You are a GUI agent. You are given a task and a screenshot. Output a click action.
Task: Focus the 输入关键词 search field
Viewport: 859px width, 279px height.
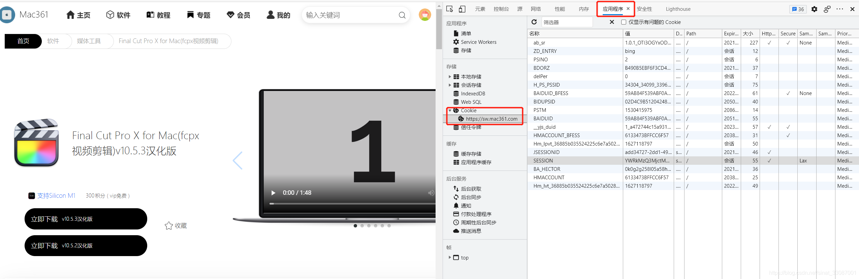(x=350, y=15)
